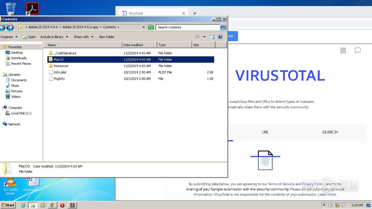The width and height of the screenshot is (372, 209).
Task: Expand the Contents breadcrumb arrow
Action: pyautogui.click(x=119, y=27)
